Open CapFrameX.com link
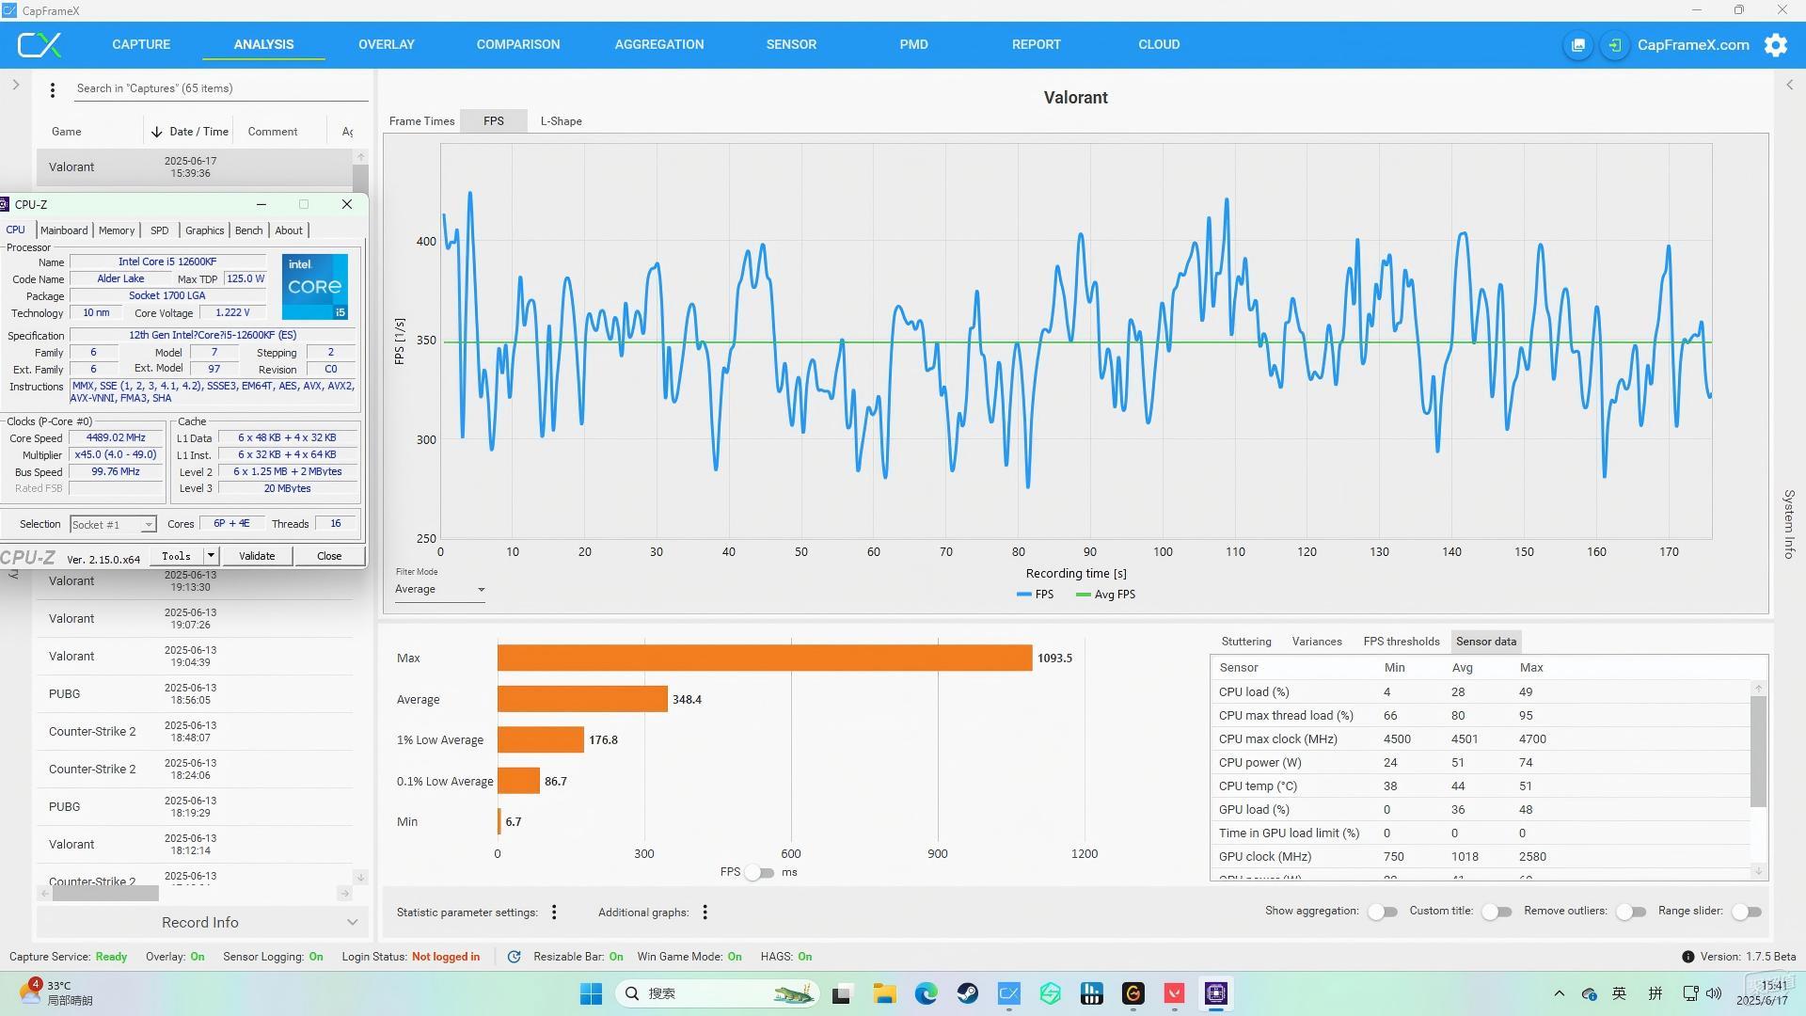Screen dimensions: 1806x1016 [1693, 45]
